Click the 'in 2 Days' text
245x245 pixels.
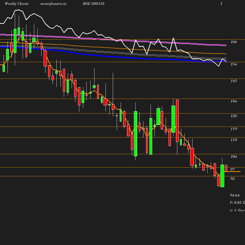pyautogui.click(x=237, y=210)
